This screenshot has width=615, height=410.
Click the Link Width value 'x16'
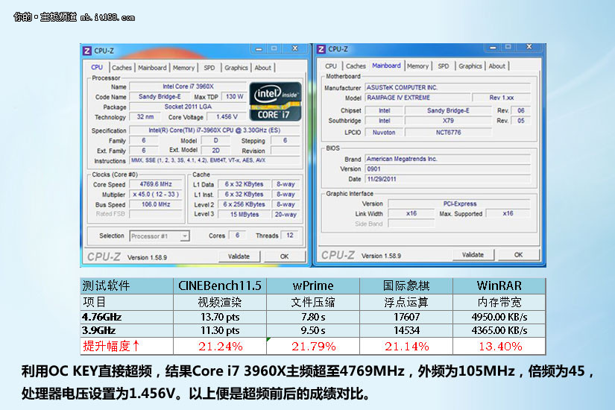coord(411,213)
